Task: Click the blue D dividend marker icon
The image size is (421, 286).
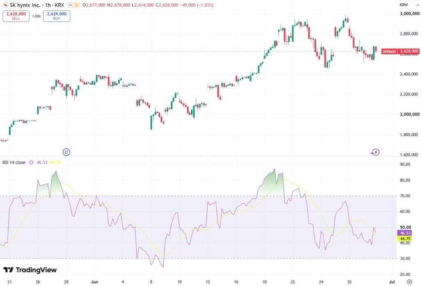Action: point(66,152)
